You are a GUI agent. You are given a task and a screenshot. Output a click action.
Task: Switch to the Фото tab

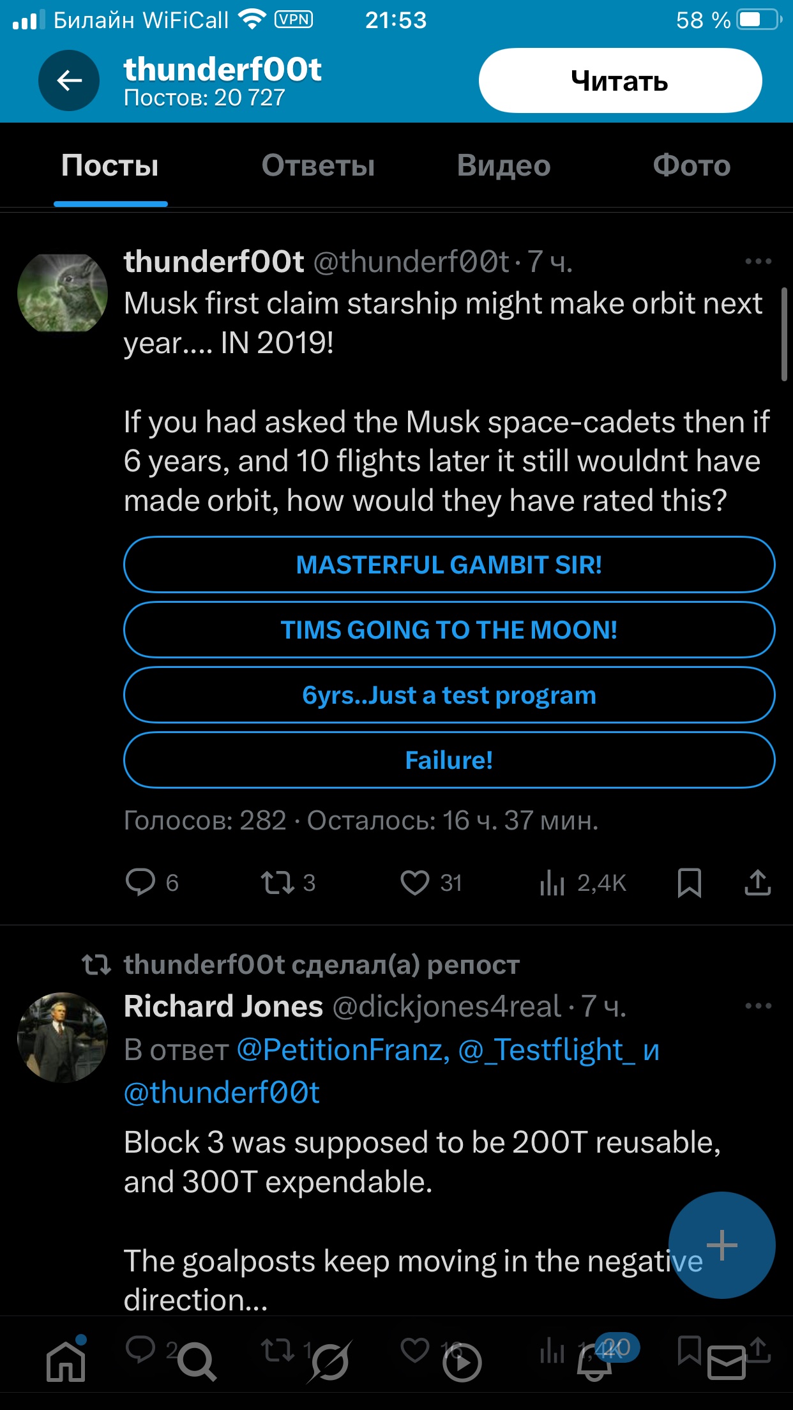(691, 166)
